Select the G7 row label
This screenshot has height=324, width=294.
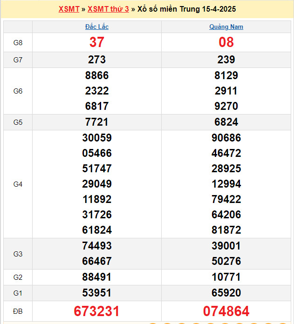tap(18, 60)
